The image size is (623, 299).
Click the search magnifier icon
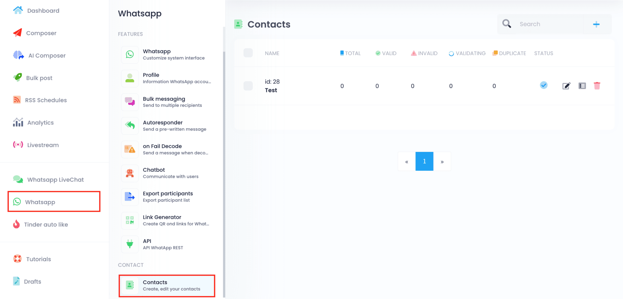click(507, 24)
